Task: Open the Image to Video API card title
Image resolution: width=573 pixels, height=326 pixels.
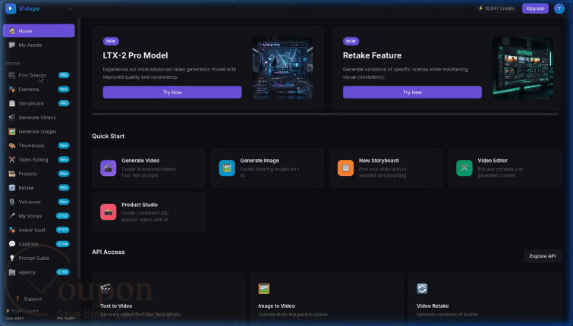Action: [x=276, y=306]
